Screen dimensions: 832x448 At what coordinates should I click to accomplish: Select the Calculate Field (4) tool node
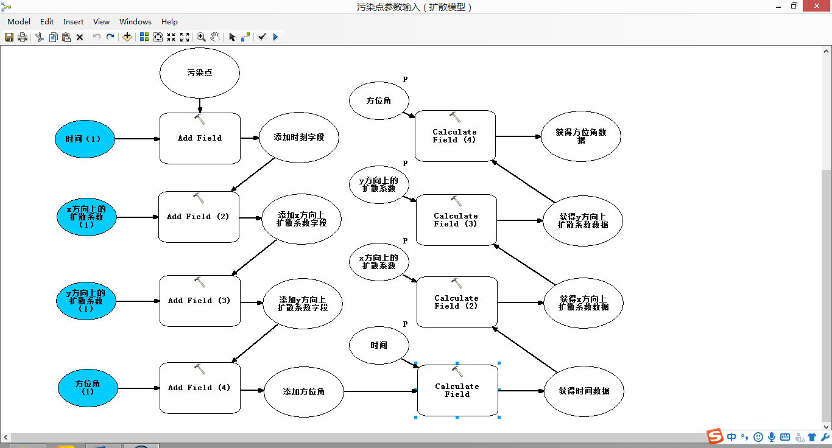pyautogui.click(x=454, y=136)
